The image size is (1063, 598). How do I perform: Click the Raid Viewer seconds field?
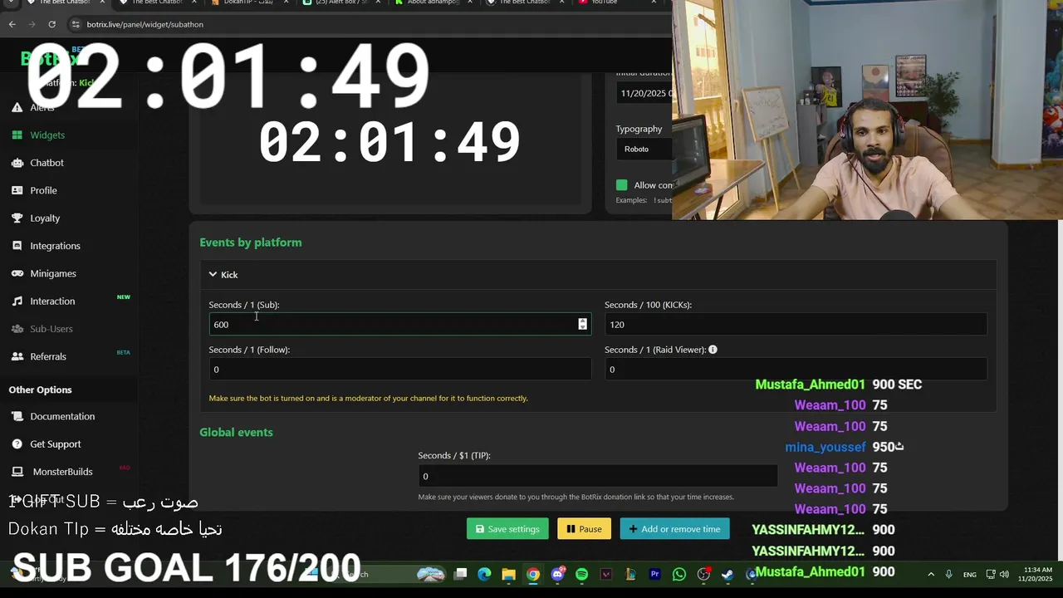coord(796,370)
